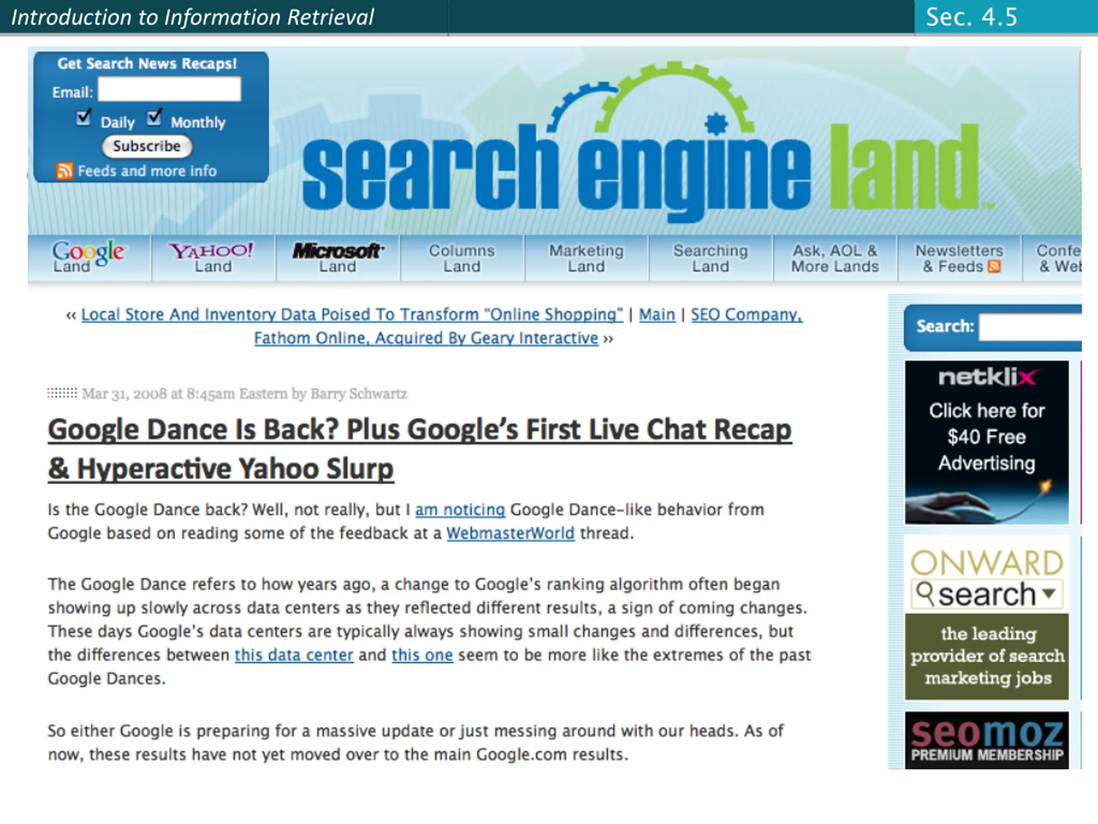Click the SEOmoz Premium Membership ad
This screenshot has width=1098, height=824.
pos(986,741)
